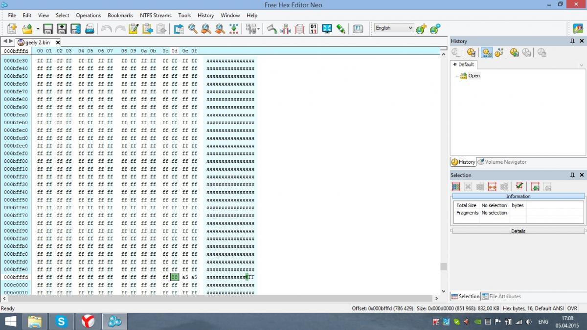Image resolution: width=587 pixels, height=330 pixels.
Task: Click the floppy icon marked with an asterisk
Action: point(62,29)
